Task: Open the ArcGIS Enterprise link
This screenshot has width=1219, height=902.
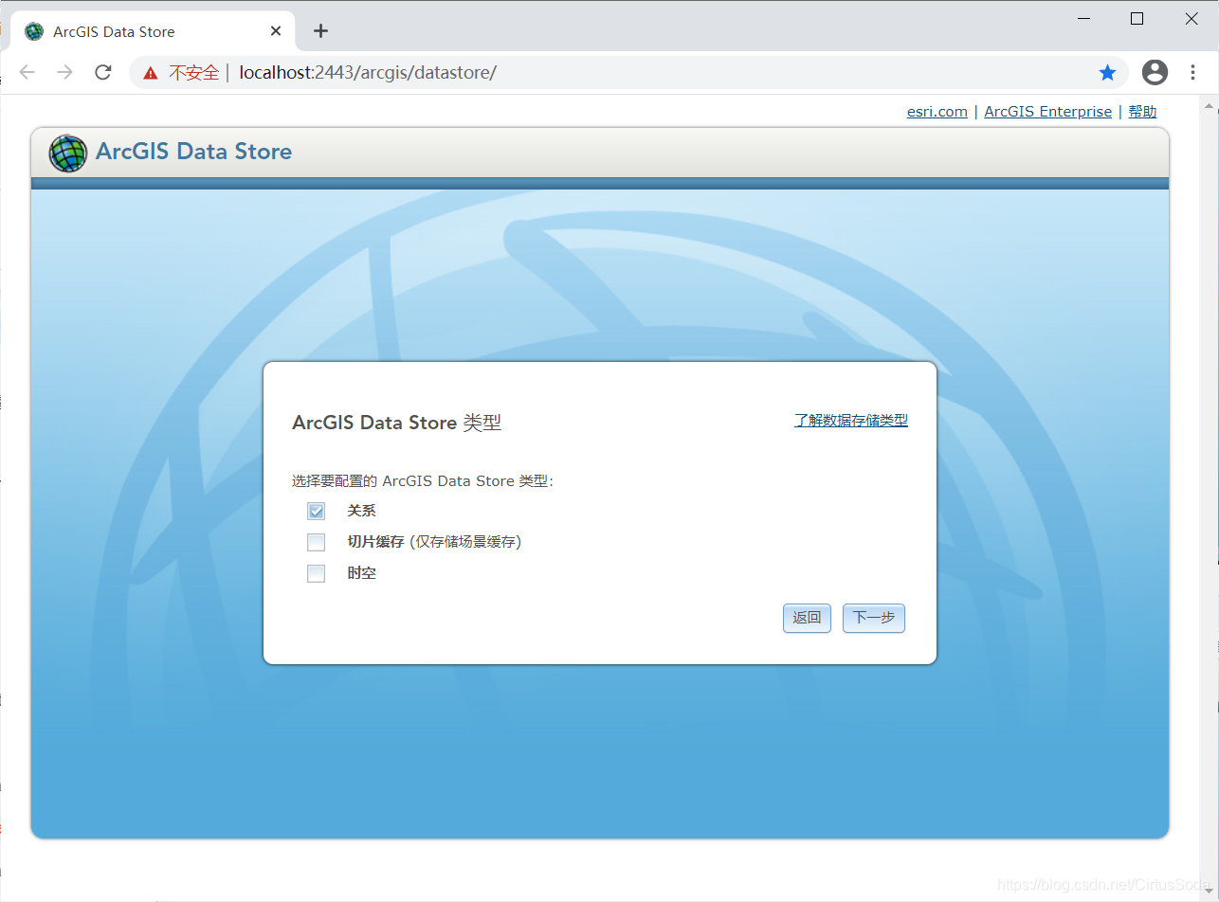Action: tap(1047, 112)
